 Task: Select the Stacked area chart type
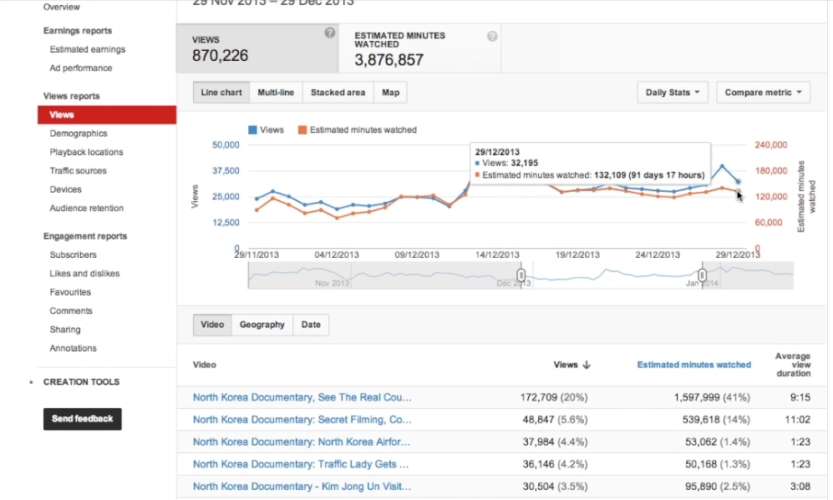click(338, 93)
